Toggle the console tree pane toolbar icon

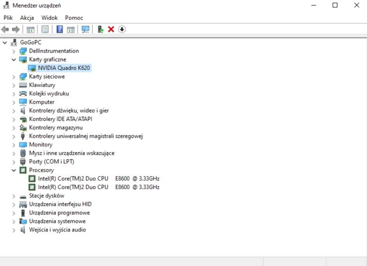[x=30, y=29]
